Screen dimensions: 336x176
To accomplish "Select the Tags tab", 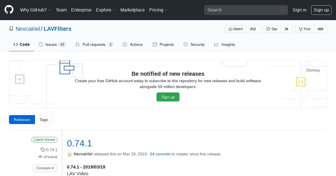I will pyautogui.click(x=44, y=120).
